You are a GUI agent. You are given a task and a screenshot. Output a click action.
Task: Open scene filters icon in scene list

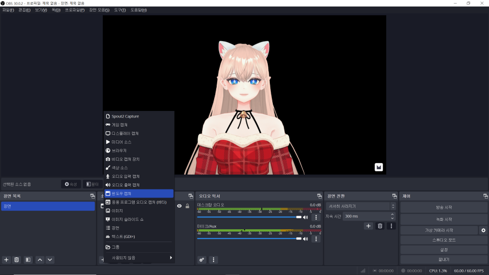pyautogui.click(x=28, y=260)
